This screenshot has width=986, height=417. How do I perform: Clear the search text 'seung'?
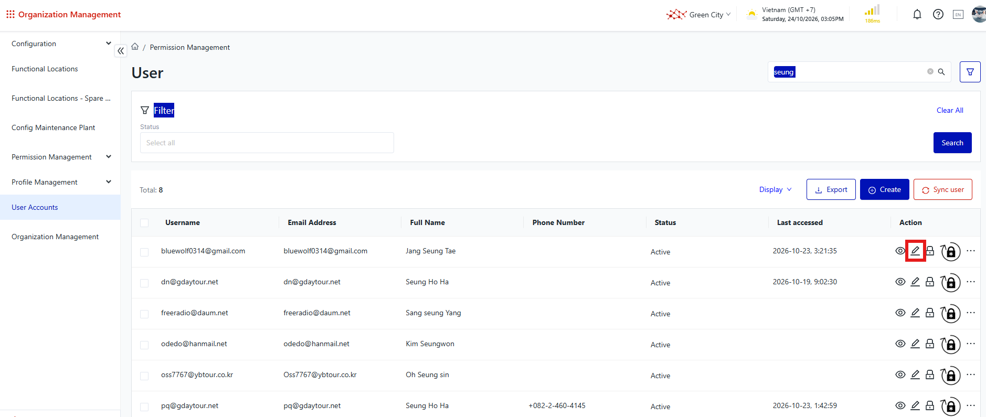click(930, 72)
